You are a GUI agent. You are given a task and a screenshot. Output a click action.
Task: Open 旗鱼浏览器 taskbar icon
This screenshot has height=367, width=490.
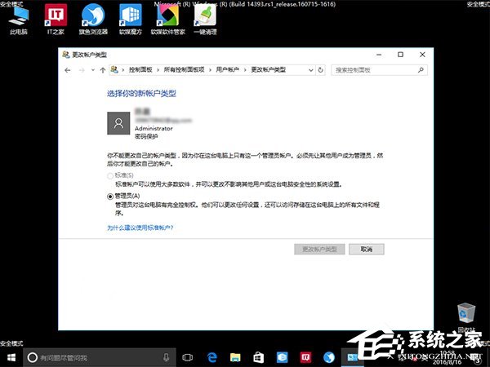click(329, 357)
